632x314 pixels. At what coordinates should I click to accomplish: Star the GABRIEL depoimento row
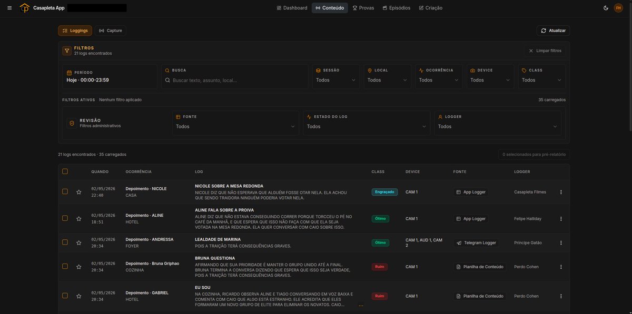pyautogui.click(x=78, y=296)
